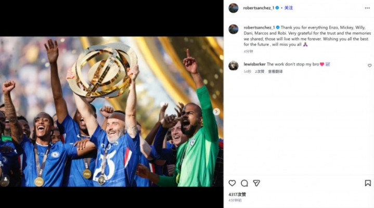The height and width of the screenshot is (208, 374).
Task: Like lewisbxrker's comment with small heart
Action: (369, 66)
